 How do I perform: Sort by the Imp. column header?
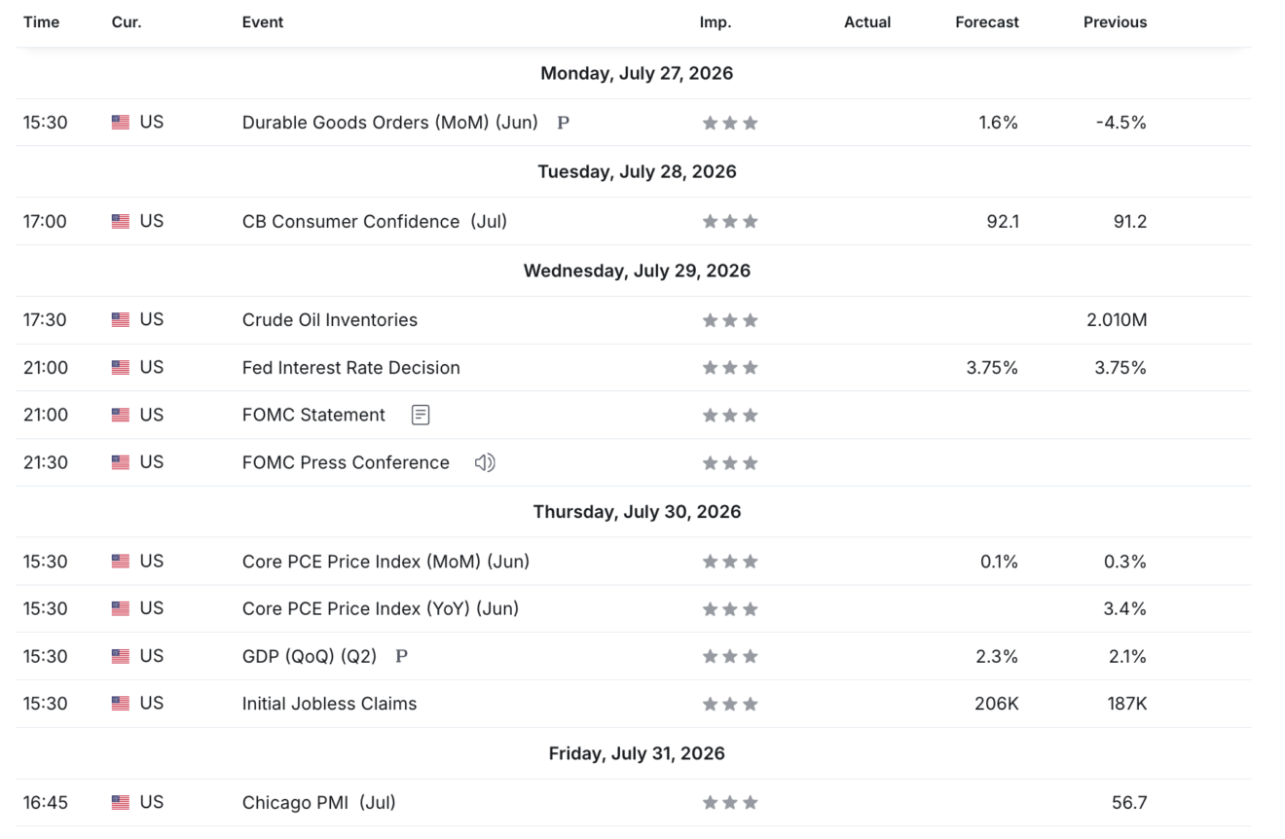click(x=716, y=22)
